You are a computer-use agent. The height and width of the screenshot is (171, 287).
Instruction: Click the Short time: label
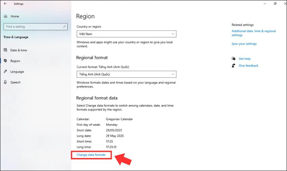[x=84, y=142]
